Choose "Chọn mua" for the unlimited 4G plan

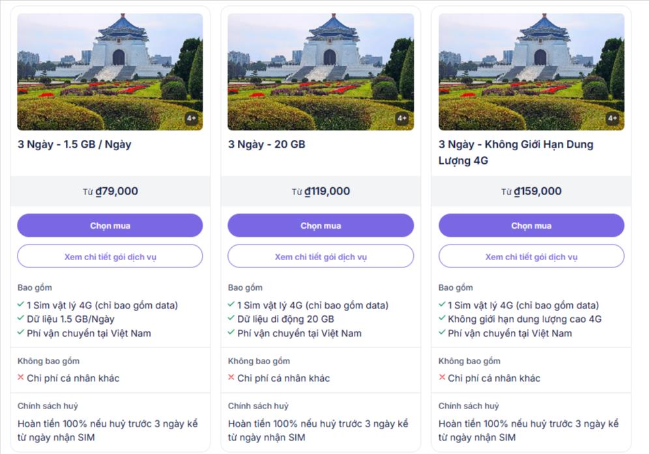[x=531, y=226]
